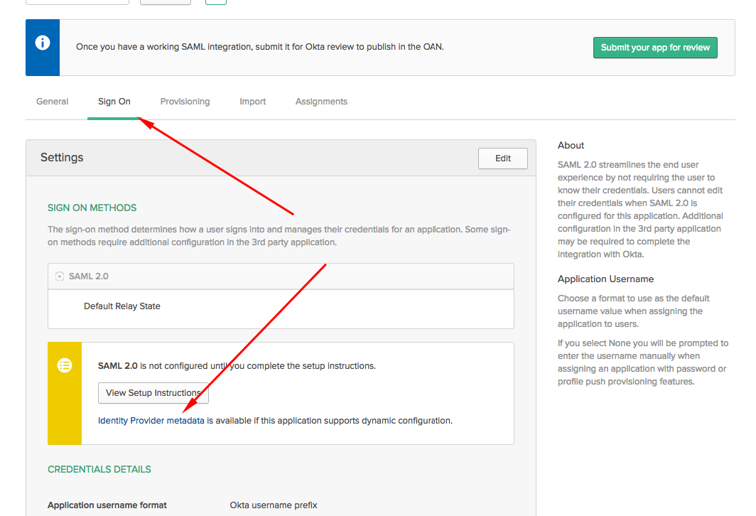Go to the Import tab
Image resolution: width=756 pixels, height=516 pixels.
pyautogui.click(x=252, y=101)
